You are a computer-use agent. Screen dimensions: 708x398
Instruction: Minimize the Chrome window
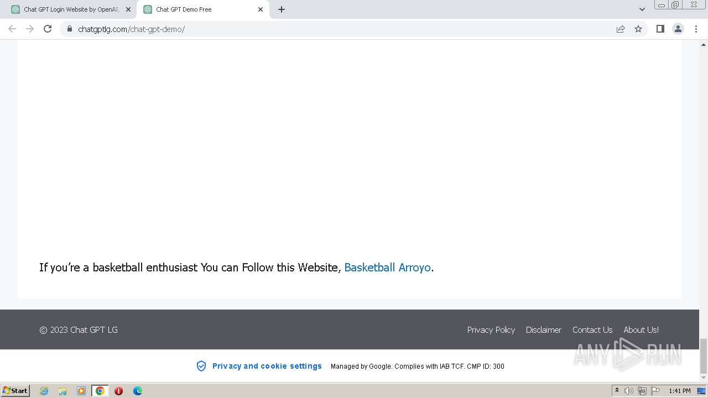click(661, 5)
